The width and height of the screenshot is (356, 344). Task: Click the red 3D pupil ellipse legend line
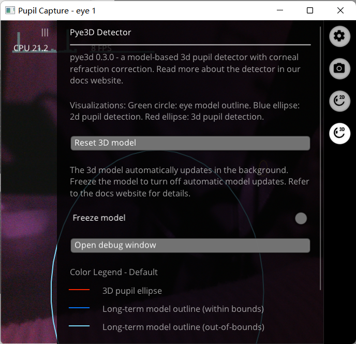tap(79, 290)
